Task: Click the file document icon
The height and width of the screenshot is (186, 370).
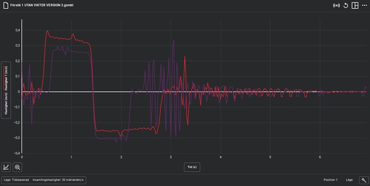Action: tap(5, 5)
